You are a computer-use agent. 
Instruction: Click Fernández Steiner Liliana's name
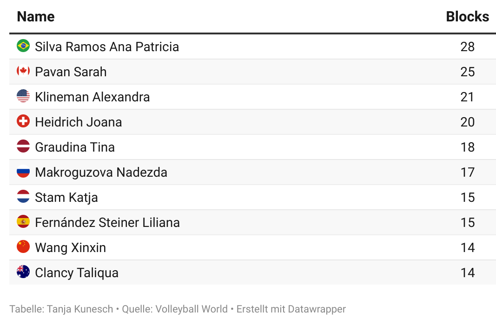pyautogui.click(x=107, y=222)
